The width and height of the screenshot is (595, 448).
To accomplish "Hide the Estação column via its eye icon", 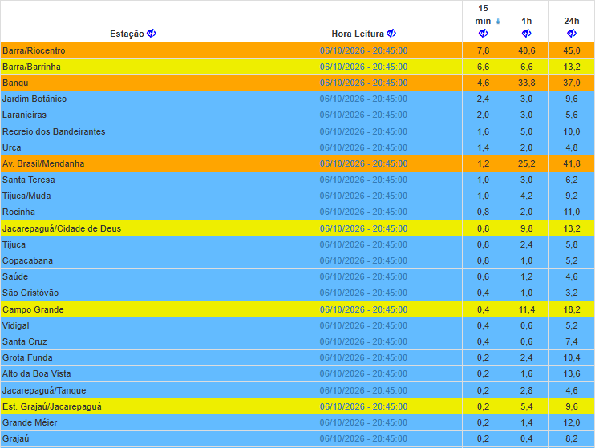I will click(x=152, y=34).
